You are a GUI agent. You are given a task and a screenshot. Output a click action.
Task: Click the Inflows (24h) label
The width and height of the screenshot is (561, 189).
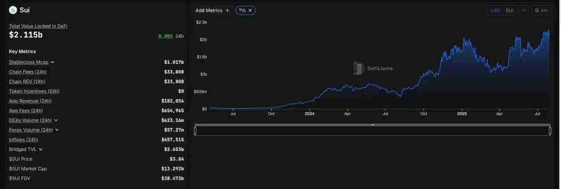tap(24, 139)
